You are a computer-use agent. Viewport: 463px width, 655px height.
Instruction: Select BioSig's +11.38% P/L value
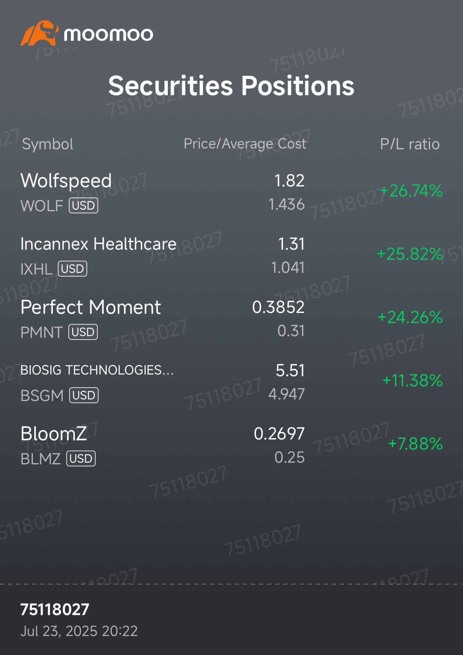click(412, 380)
